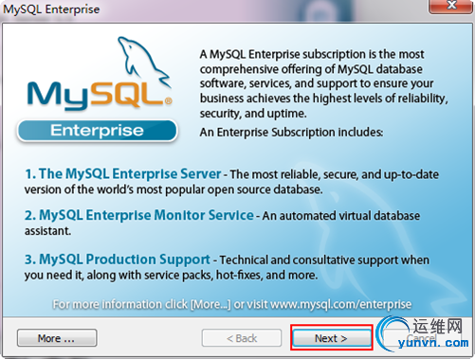Click the Next > button
The height and width of the screenshot is (359, 475).
point(332,338)
